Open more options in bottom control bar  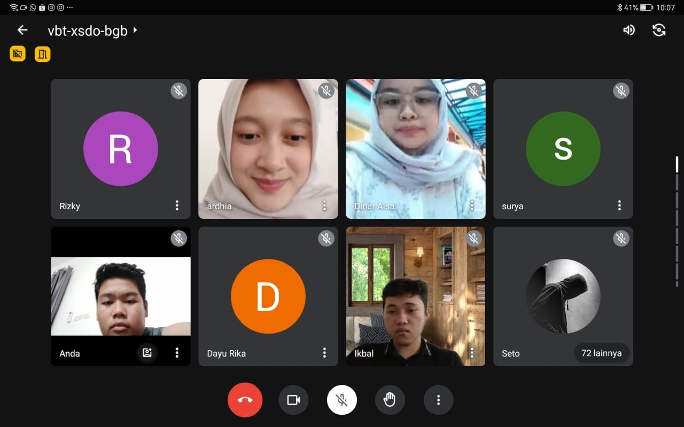tap(438, 400)
